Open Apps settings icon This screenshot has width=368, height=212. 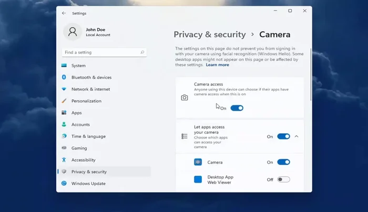pyautogui.click(x=64, y=113)
